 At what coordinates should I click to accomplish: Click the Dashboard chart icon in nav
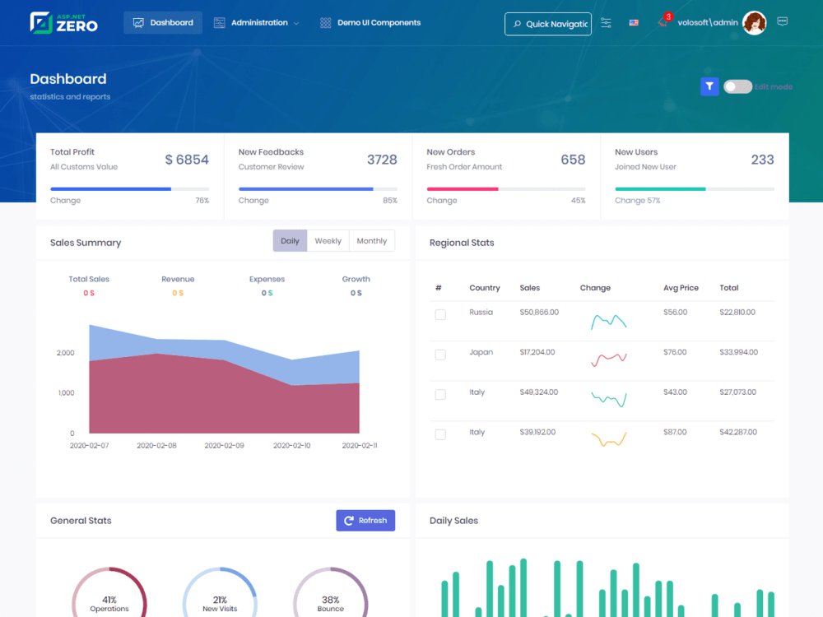pyautogui.click(x=138, y=22)
